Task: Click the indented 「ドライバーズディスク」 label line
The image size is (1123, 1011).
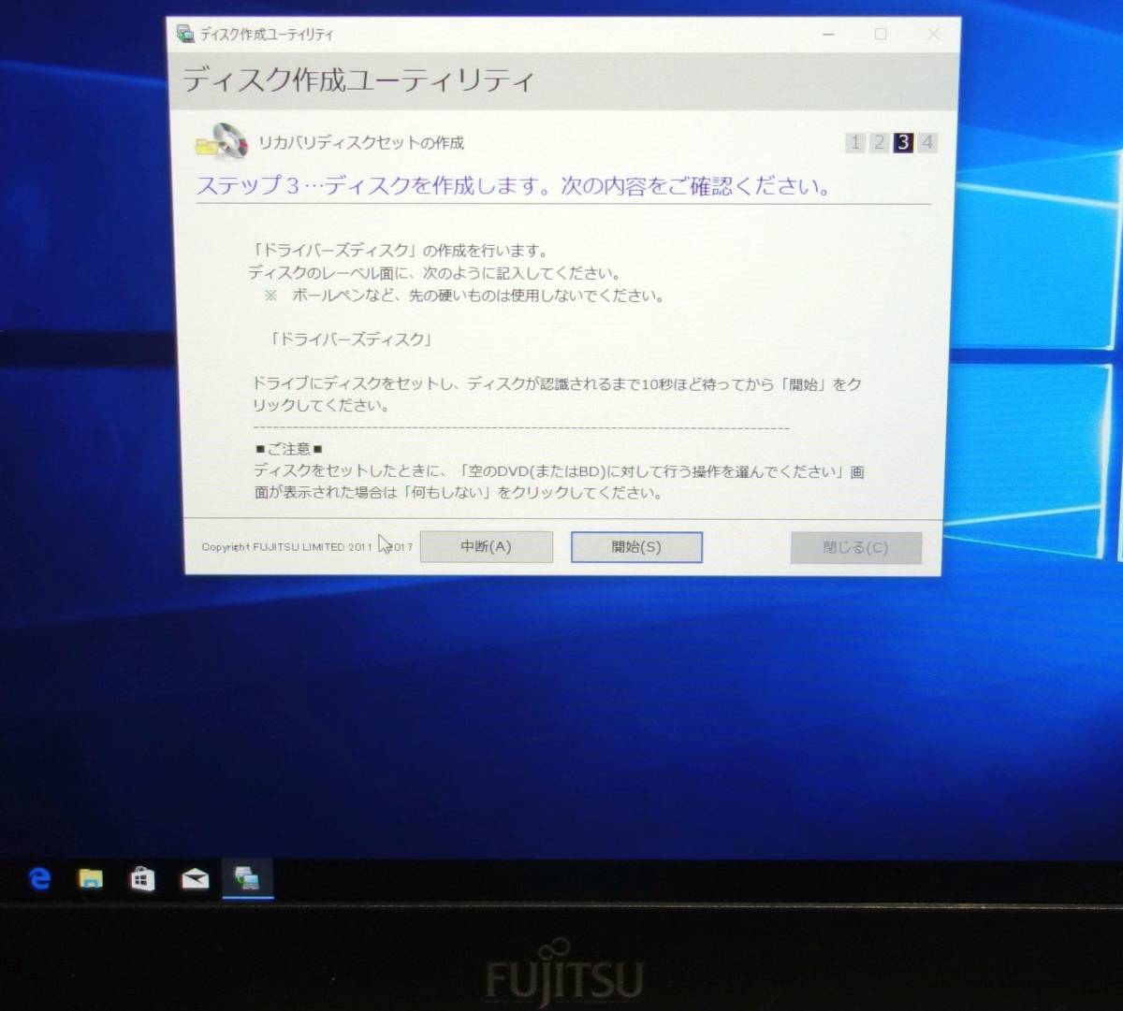Action: [351, 339]
